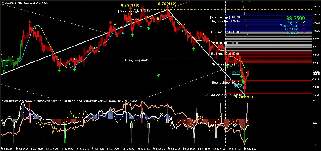
Task: Click the 23 Jul 2013 time axis label
Action: click(x=7, y=149)
